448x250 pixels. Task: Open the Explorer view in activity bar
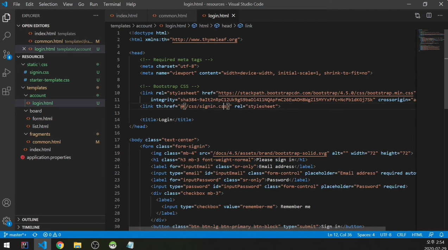6,18
